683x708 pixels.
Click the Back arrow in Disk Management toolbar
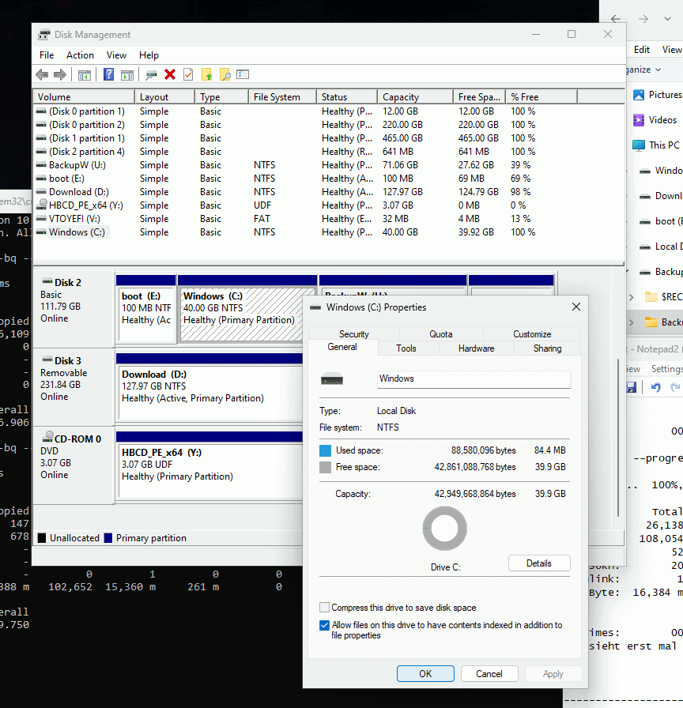tap(42, 74)
